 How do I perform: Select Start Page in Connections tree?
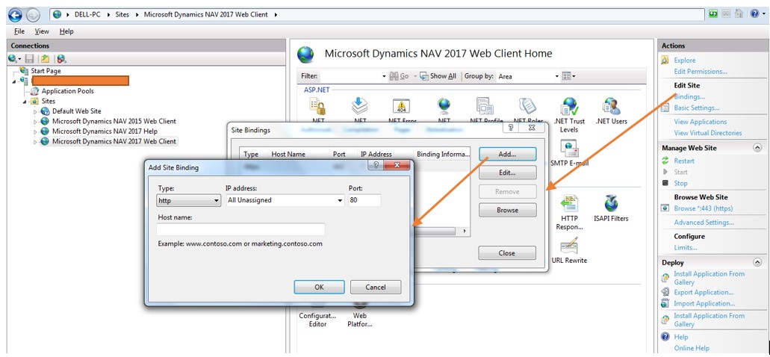(46, 71)
